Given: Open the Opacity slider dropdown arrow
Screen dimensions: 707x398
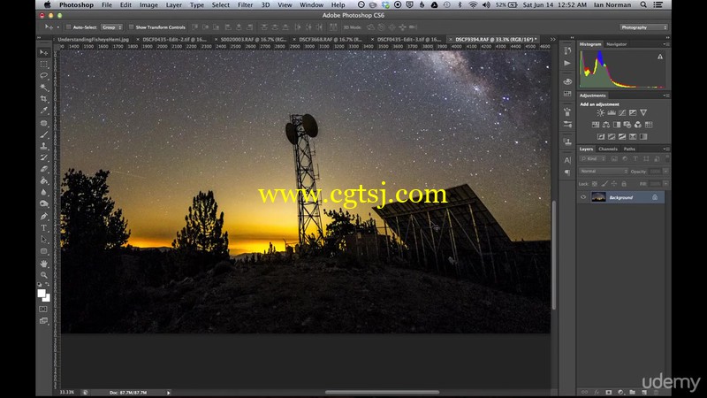Looking at the screenshot, I should [x=666, y=172].
